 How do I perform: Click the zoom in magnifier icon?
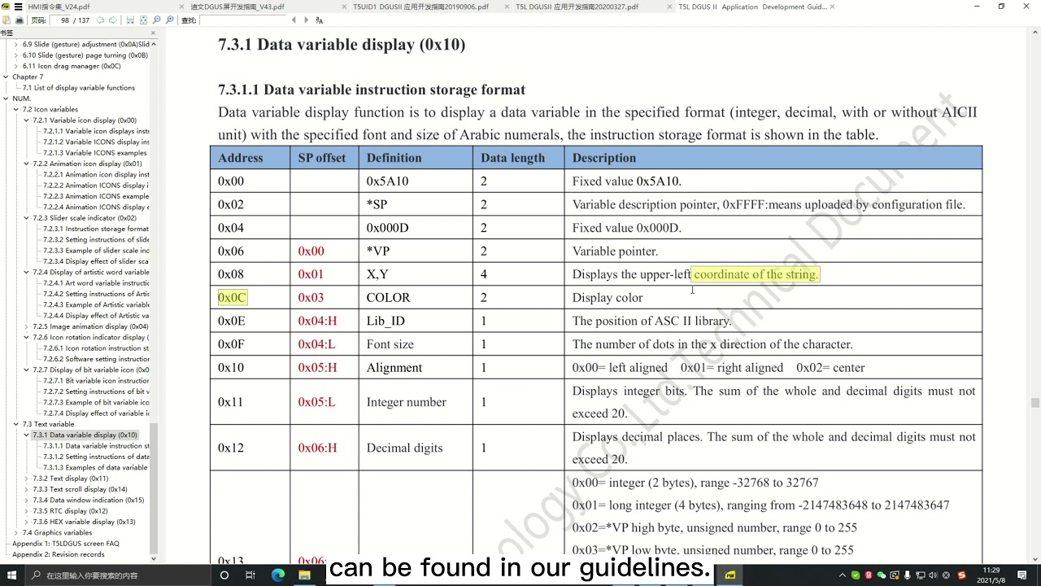click(169, 20)
